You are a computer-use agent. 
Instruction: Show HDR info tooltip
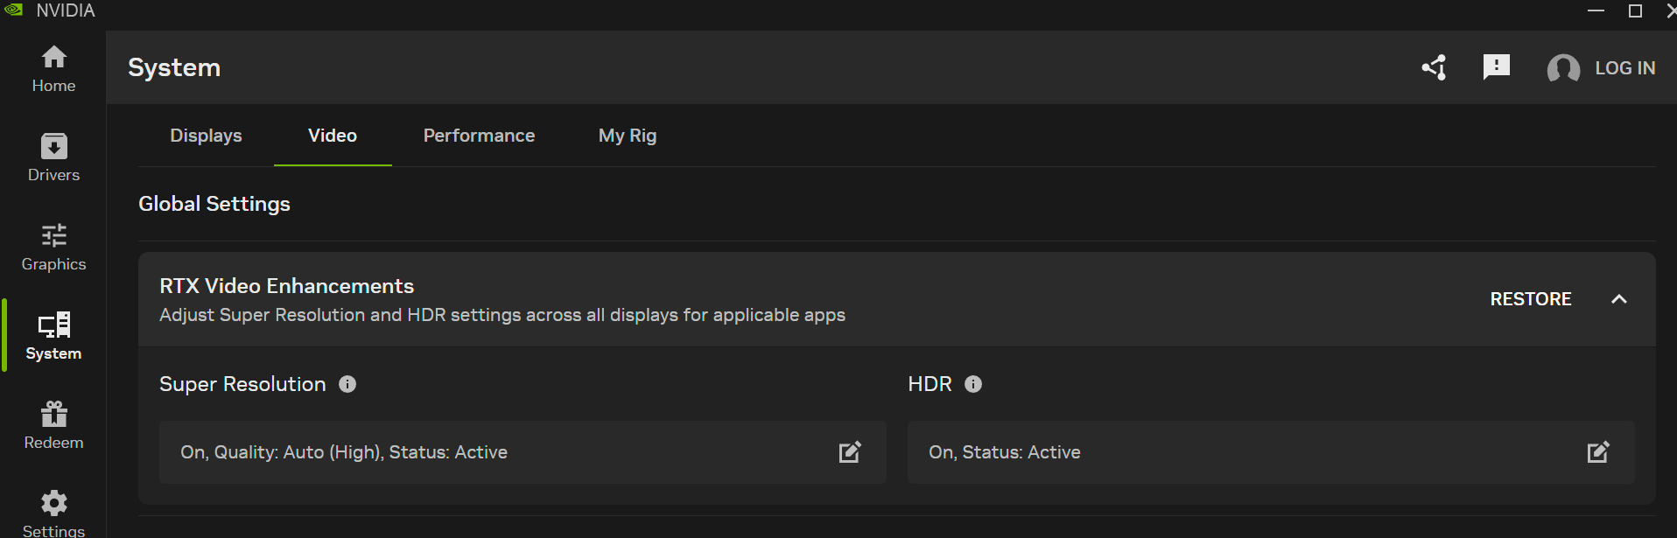[973, 384]
